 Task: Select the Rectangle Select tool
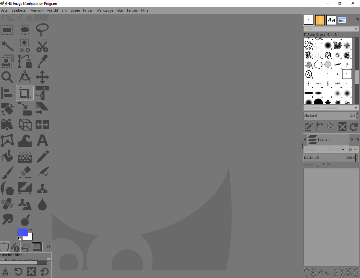click(7, 30)
